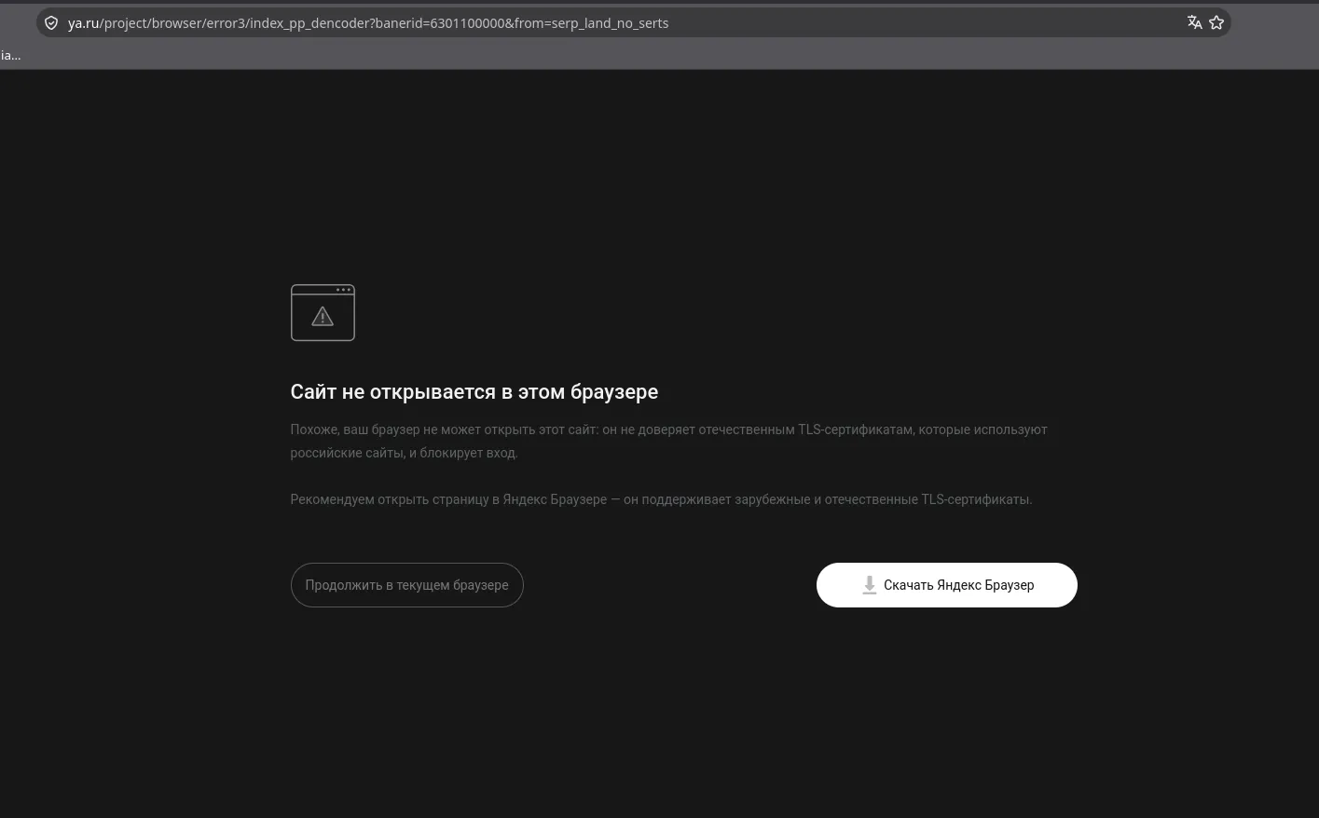This screenshot has height=818, width=1319.
Task: Click the shield tracking protection icon
Action: point(51,23)
